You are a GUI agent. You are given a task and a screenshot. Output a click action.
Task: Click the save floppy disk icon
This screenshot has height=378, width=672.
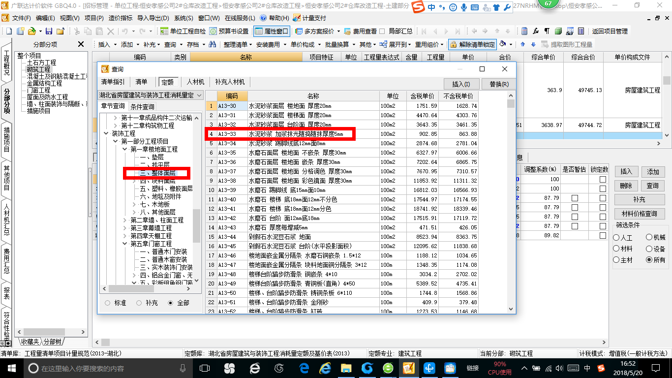tap(49, 31)
